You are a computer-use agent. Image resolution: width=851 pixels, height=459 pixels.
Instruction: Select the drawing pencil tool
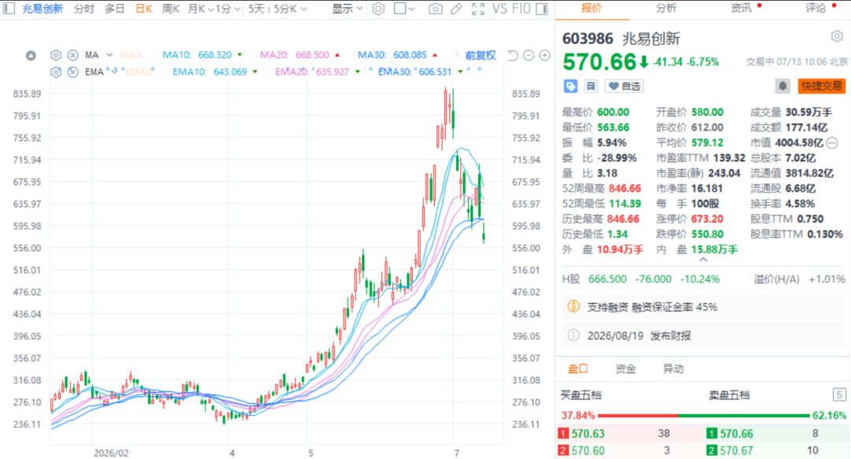click(456, 9)
